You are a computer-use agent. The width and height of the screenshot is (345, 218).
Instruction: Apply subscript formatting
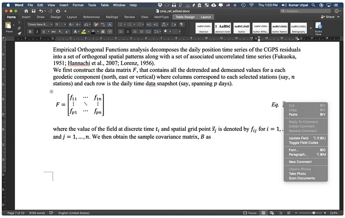pos(60,31)
